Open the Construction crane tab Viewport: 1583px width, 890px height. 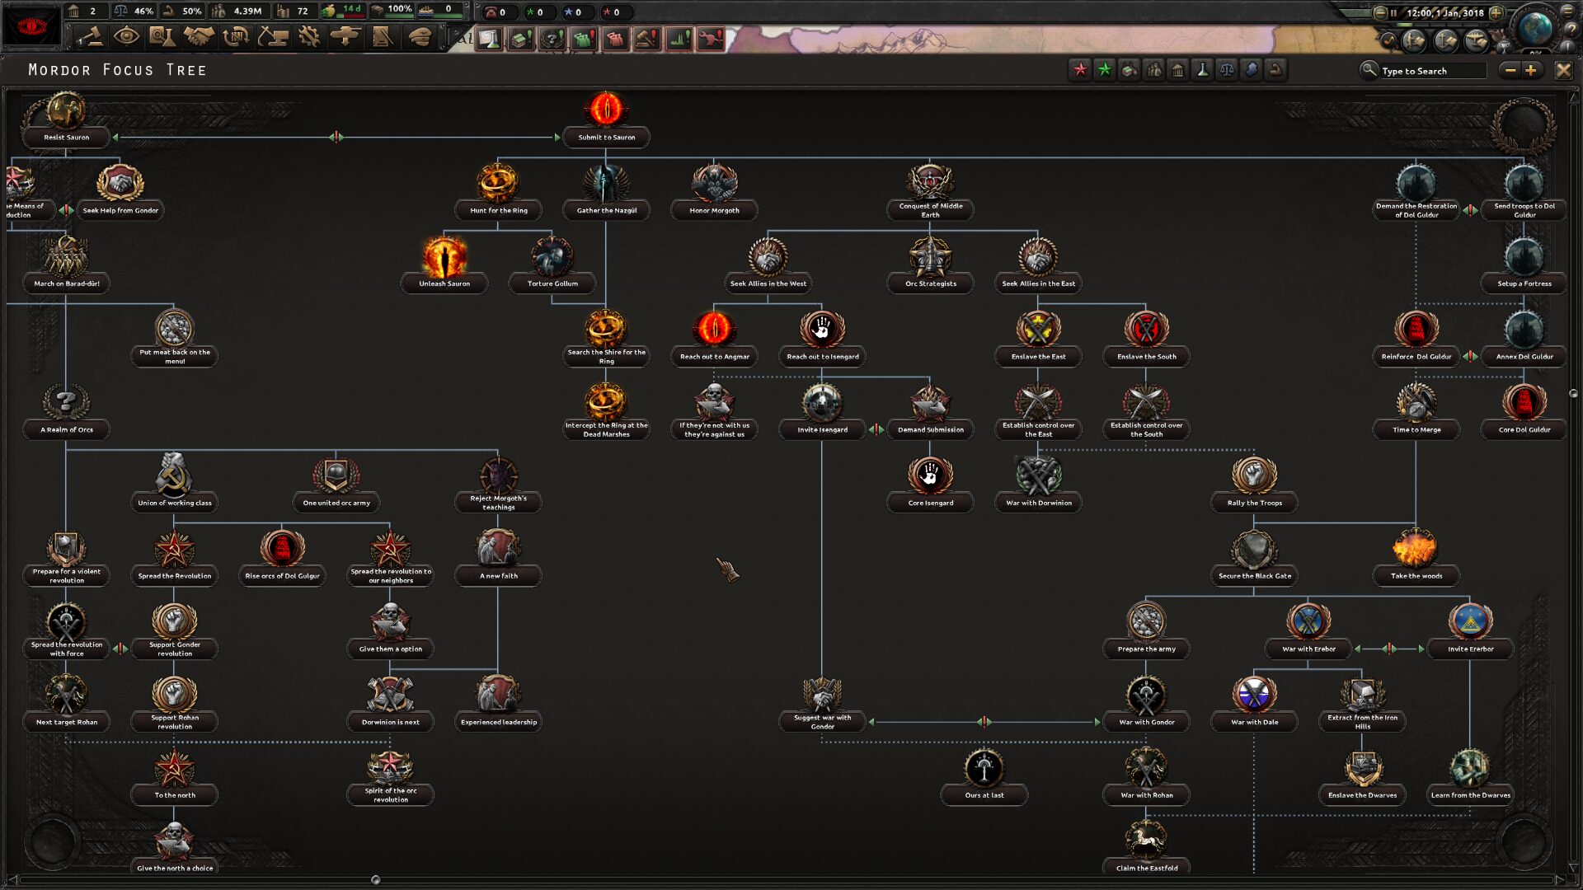point(273,36)
